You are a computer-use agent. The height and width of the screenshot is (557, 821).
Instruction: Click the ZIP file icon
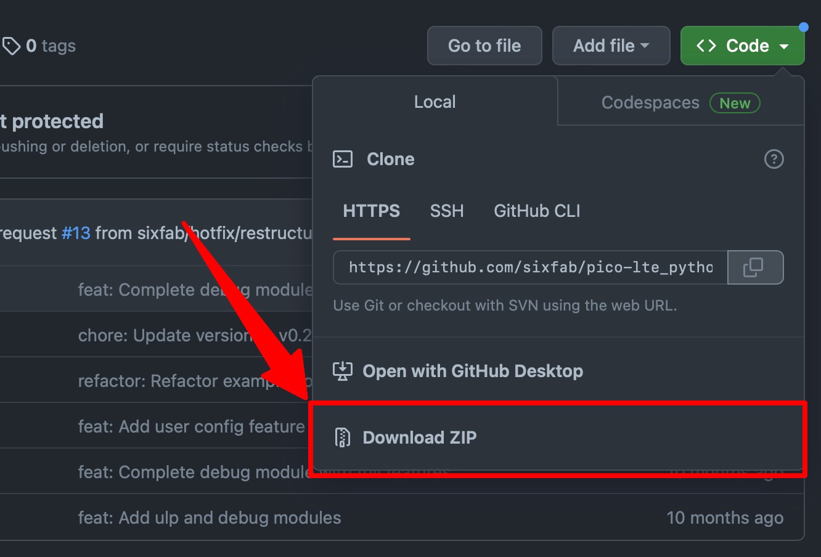click(342, 437)
